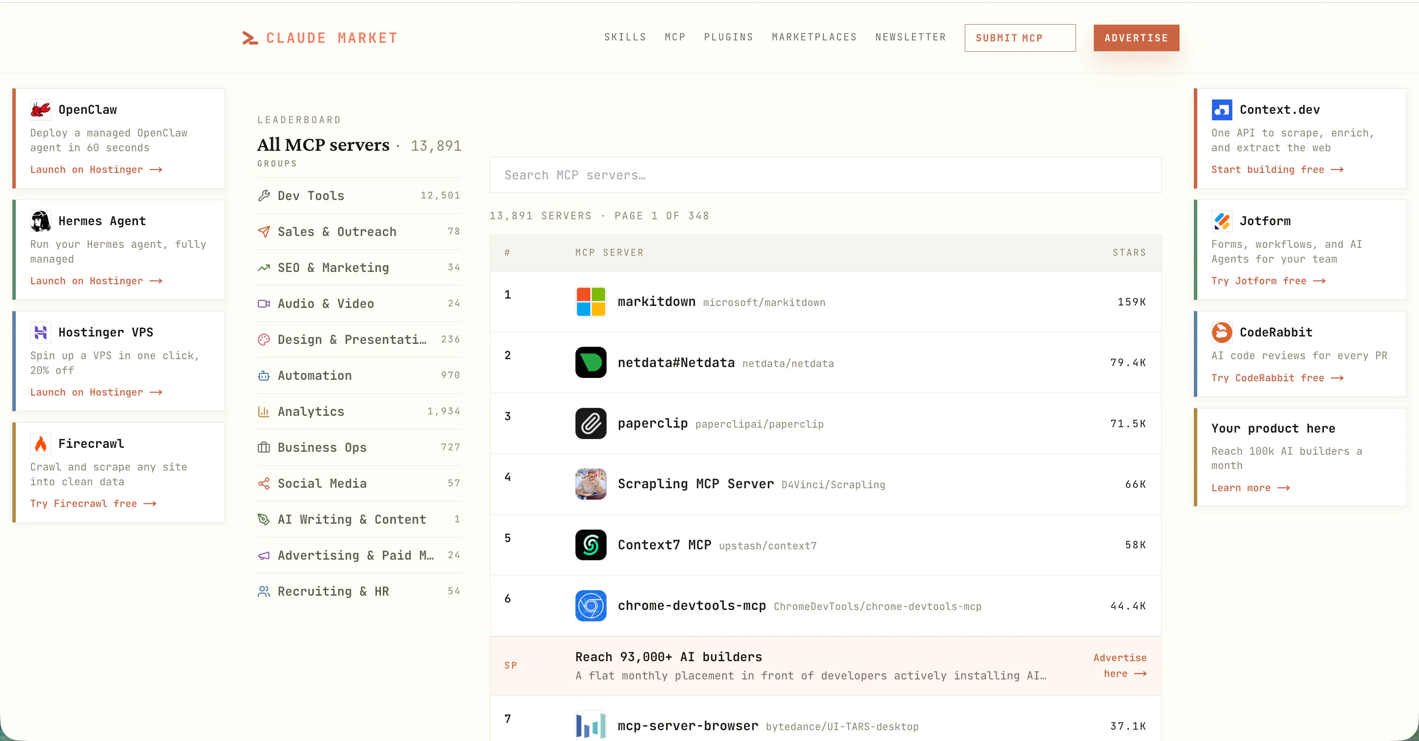1419x741 pixels.
Task: Open the netdata#Netdata server name
Action: pyautogui.click(x=676, y=363)
